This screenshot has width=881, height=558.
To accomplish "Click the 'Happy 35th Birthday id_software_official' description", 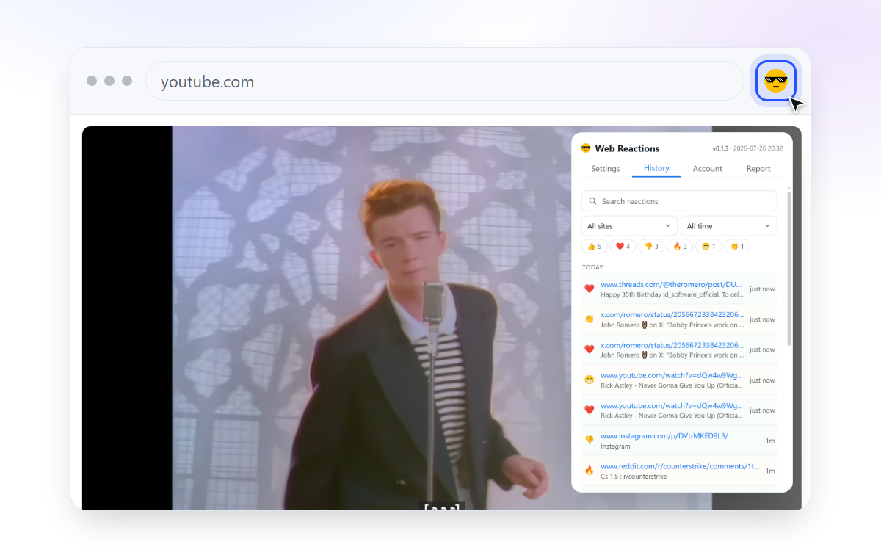I will 672,294.
